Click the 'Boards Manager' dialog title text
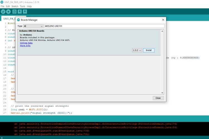This screenshot has width=209, height=139. 29,20
